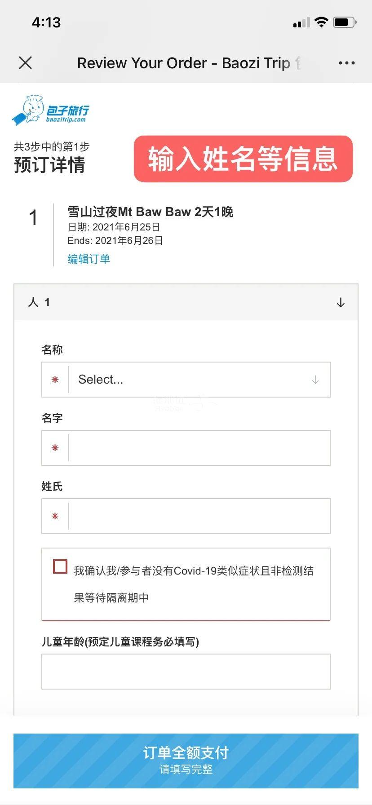The image size is (372, 805).
Task: Close the webview with the X icon
Action: click(26, 63)
